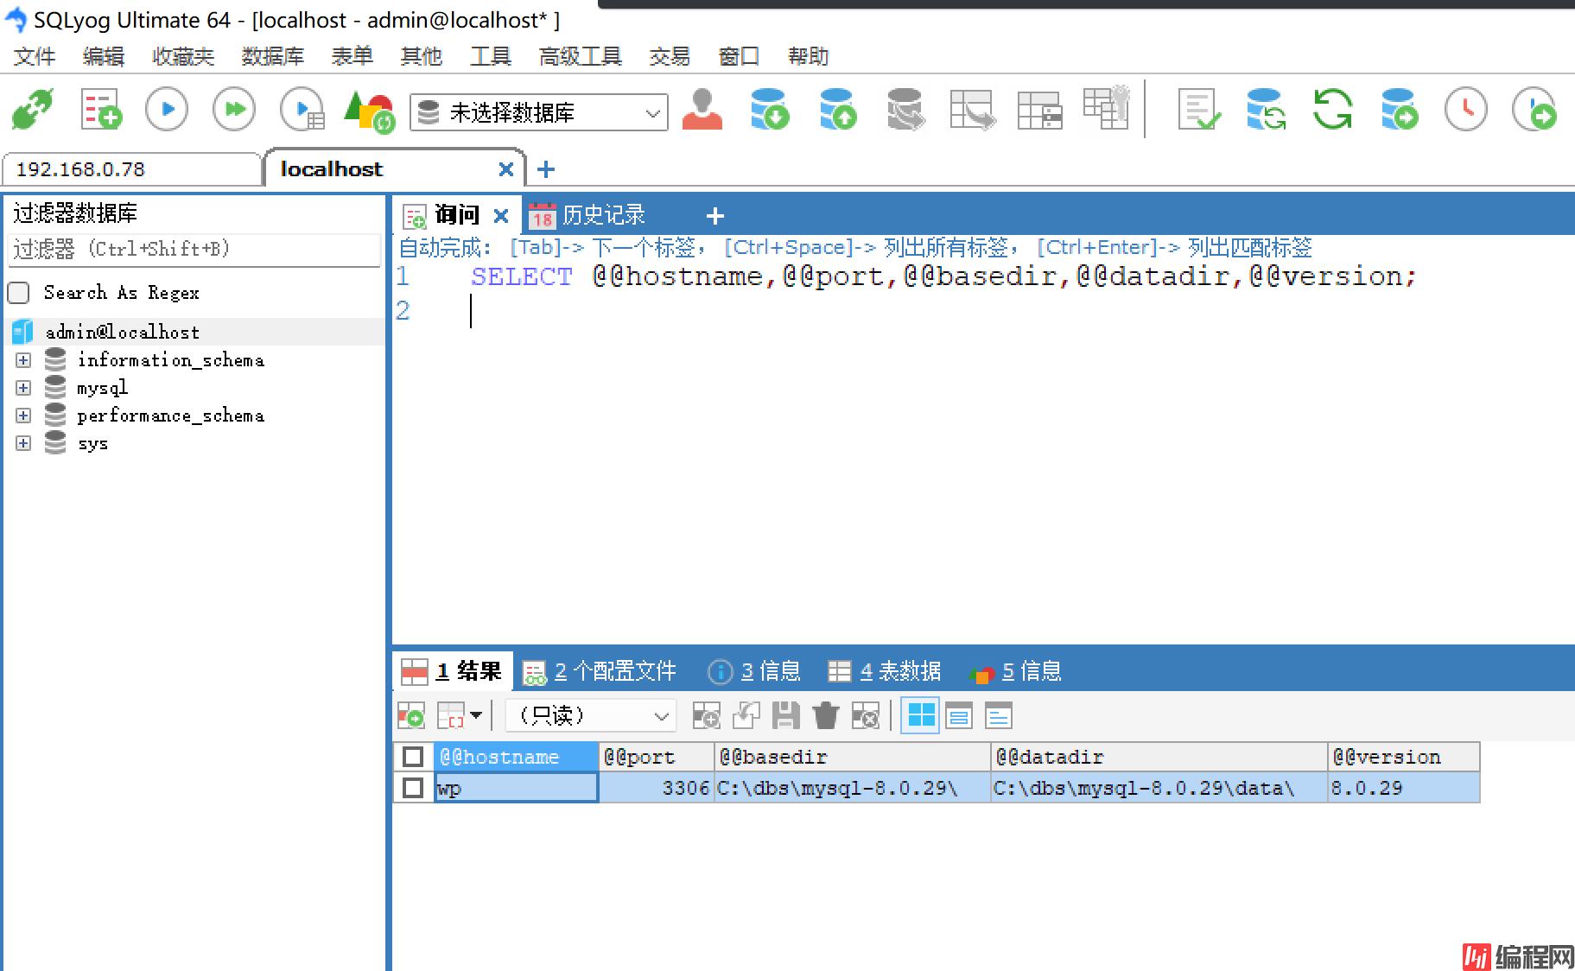This screenshot has height=971, width=1575.
Task: Expand the mysql database node
Action: click(23, 388)
